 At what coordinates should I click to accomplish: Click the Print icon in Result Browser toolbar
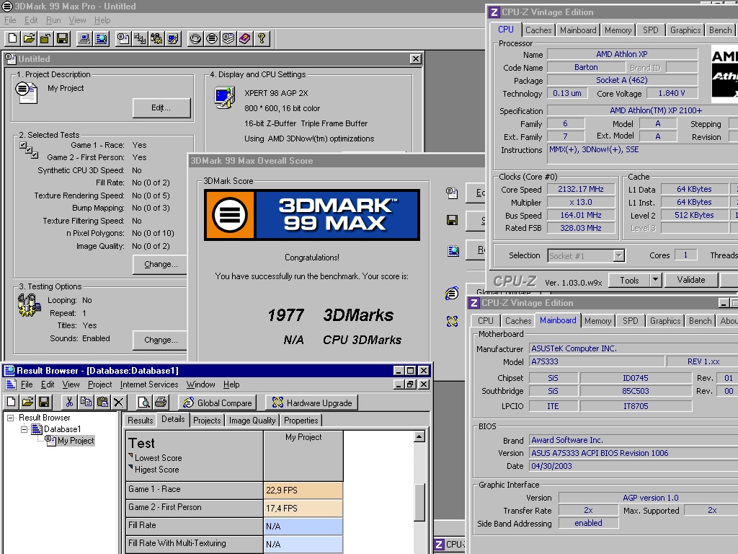click(x=161, y=403)
